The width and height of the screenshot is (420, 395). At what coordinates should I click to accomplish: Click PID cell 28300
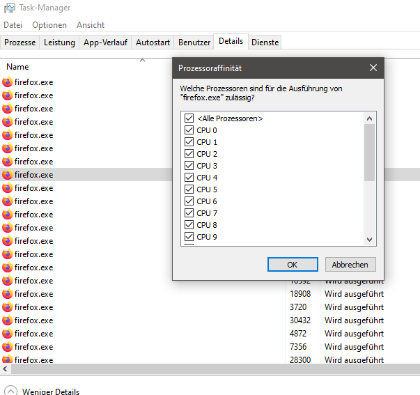tap(300, 359)
